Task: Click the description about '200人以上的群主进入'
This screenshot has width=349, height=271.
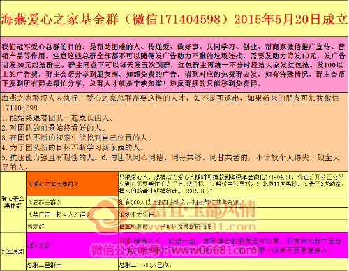Action: 233,202
